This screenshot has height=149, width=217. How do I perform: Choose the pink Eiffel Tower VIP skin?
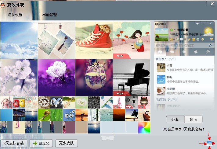click(119, 102)
